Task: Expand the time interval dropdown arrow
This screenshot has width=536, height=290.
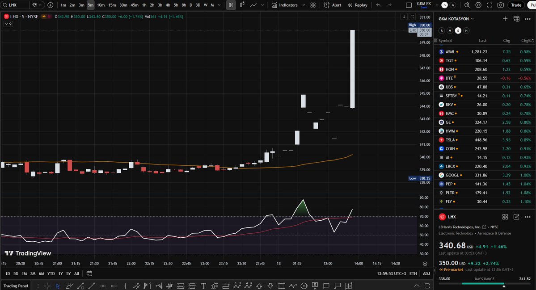Action: (219, 5)
